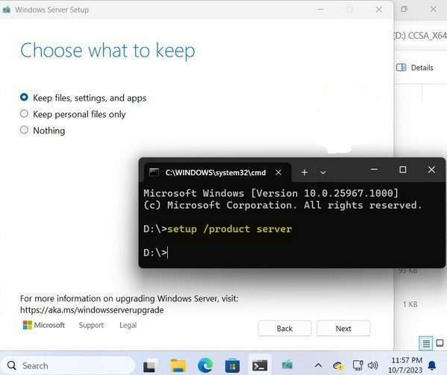Click Windows Server Setup taskbar icon
The height and width of the screenshot is (375, 447).
coord(287,365)
